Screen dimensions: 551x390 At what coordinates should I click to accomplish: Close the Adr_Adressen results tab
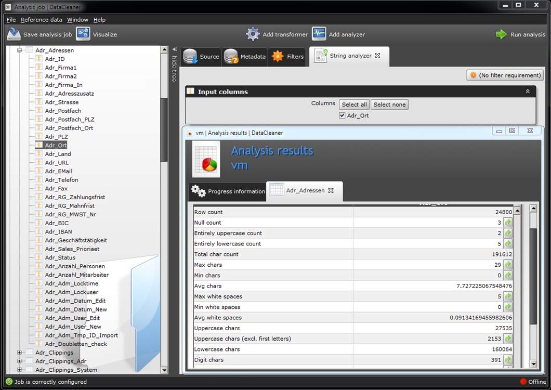click(331, 190)
